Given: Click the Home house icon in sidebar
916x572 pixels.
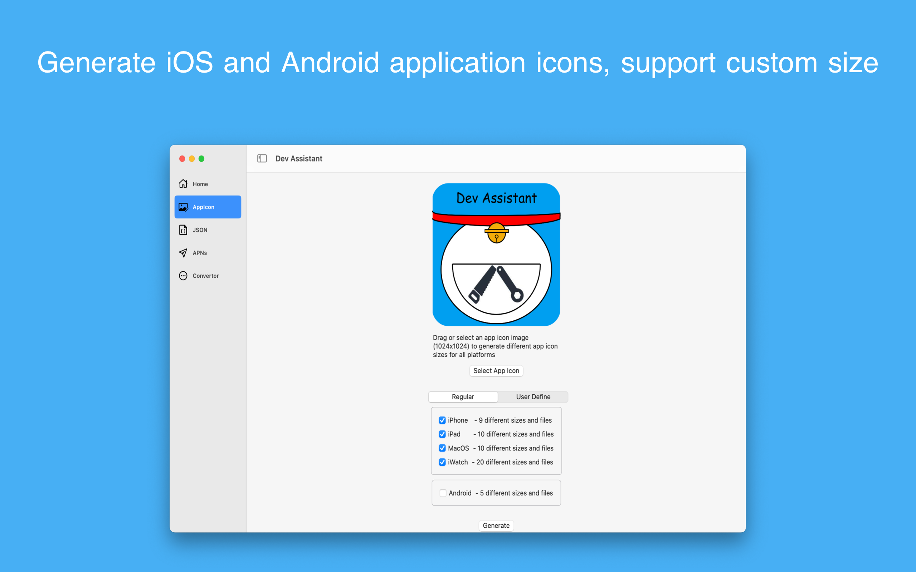Looking at the screenshot, I should [x=183, y=184].
